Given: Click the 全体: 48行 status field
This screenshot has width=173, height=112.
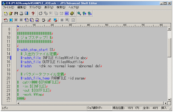Looking at the screenshot, I should [151, 108].
